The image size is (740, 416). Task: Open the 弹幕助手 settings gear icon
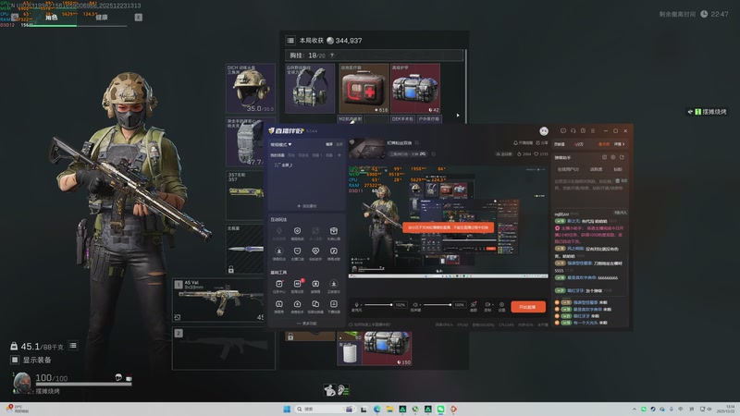(613, 157)
